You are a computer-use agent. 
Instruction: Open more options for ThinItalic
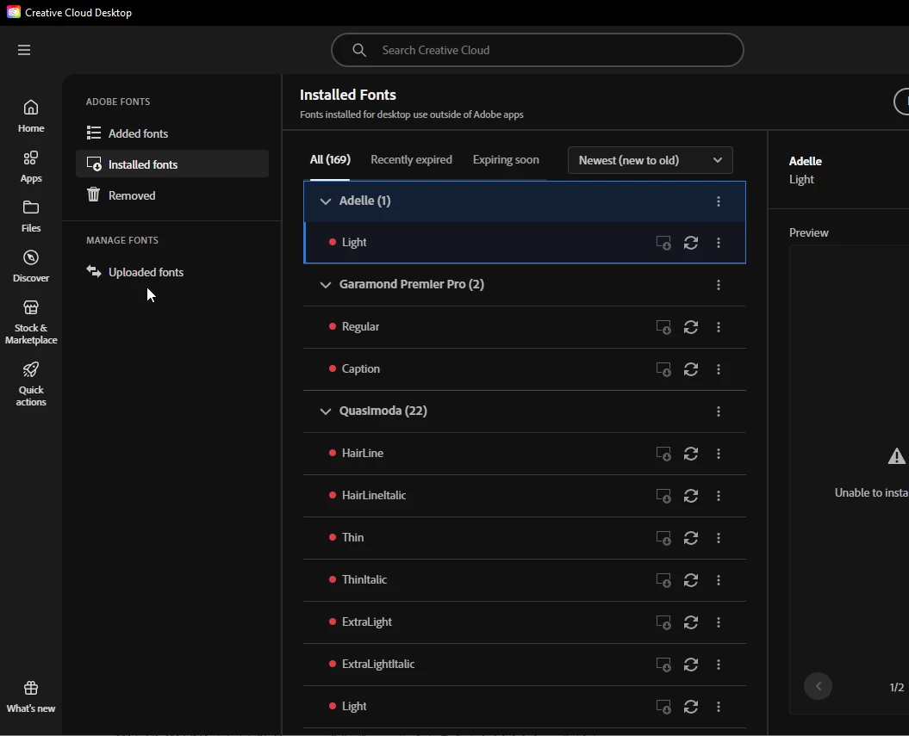pyautogui.click(x=719, y=580)
